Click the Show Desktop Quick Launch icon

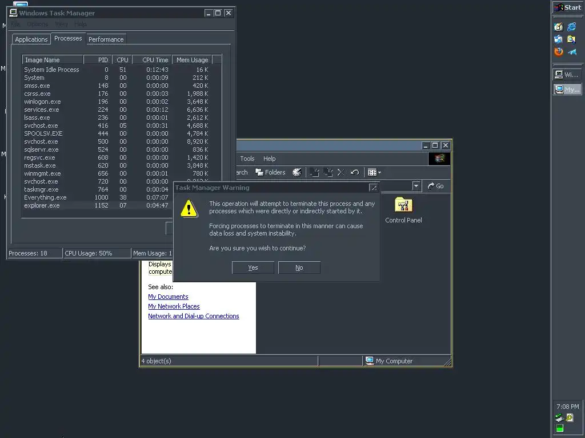tap(559, 26)
